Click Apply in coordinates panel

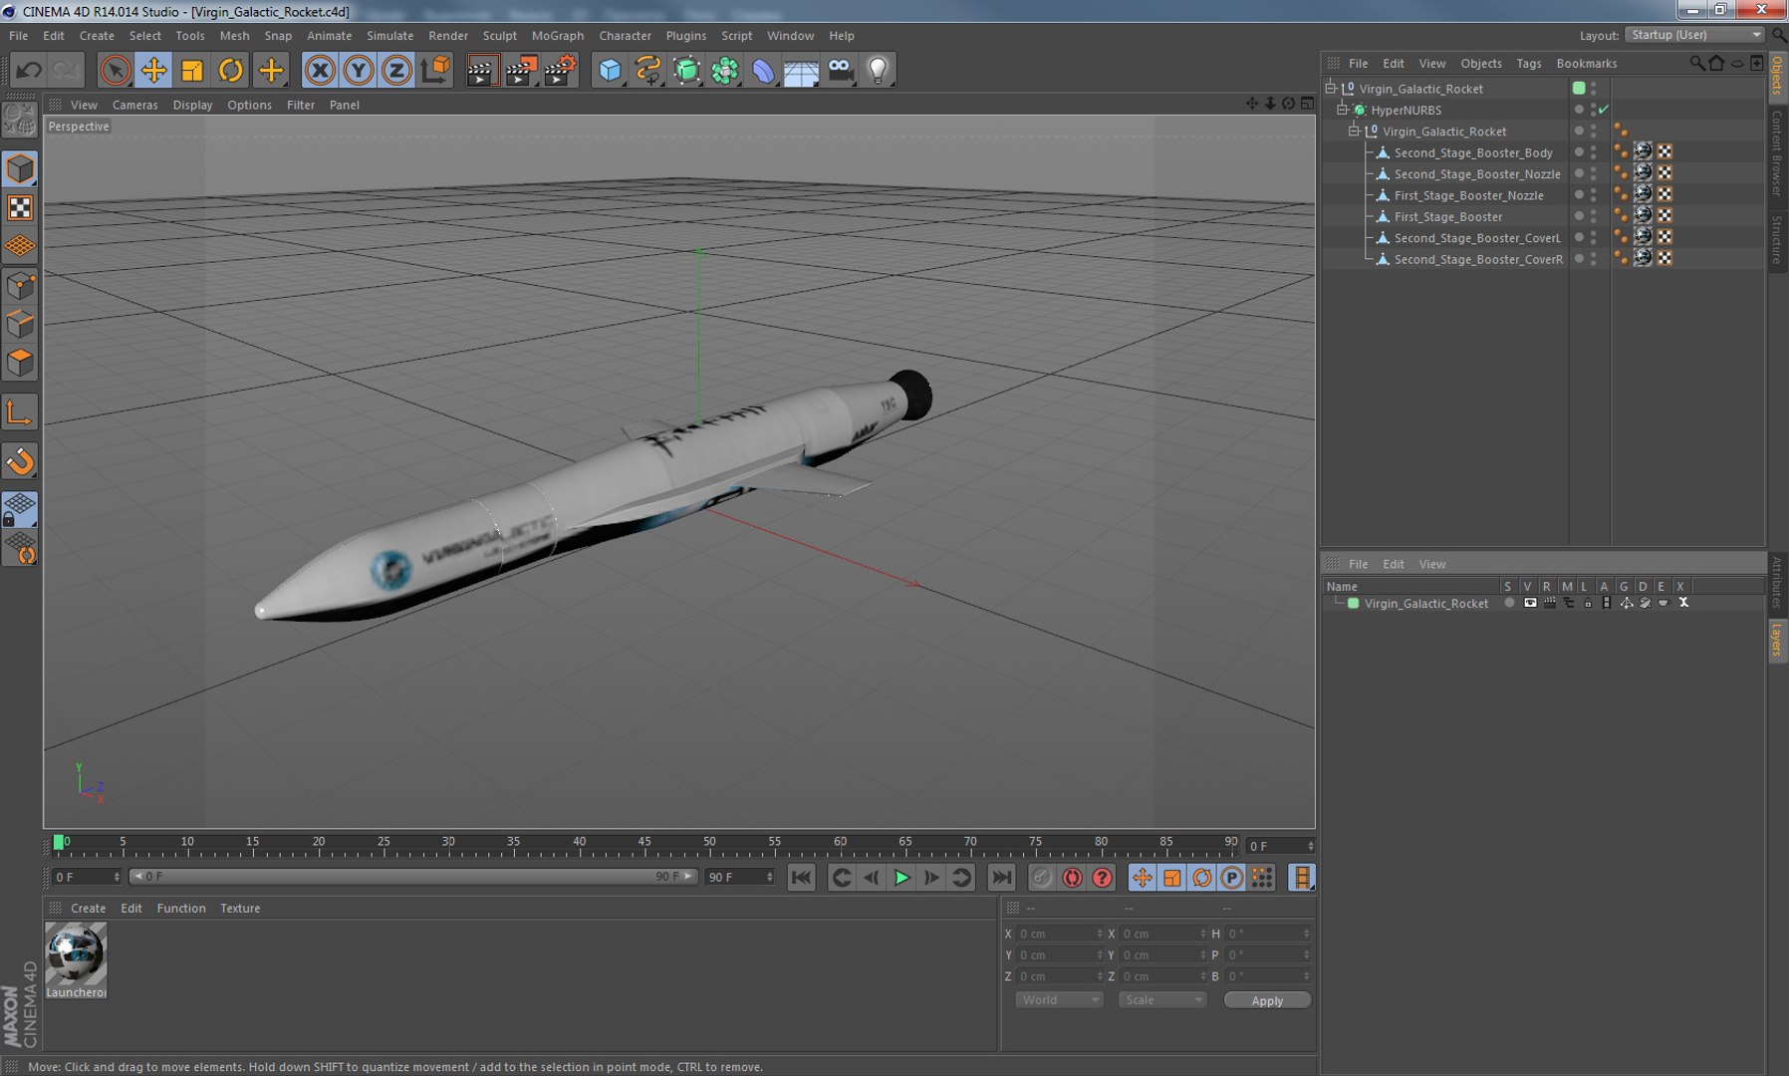coord(1267,1000)
